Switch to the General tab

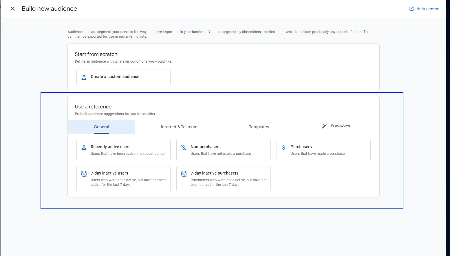point(101,127)
